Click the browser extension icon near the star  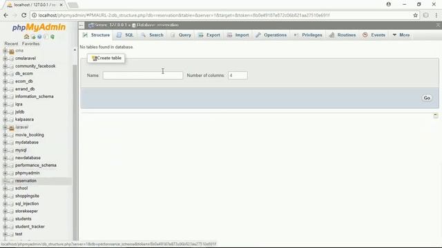click(425, 15)
